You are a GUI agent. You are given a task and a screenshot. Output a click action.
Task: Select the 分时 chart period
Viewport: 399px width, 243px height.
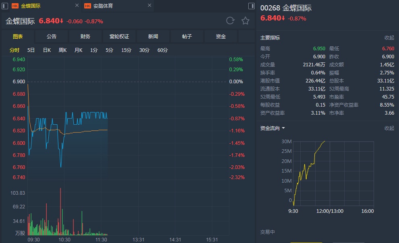(15, 50)
